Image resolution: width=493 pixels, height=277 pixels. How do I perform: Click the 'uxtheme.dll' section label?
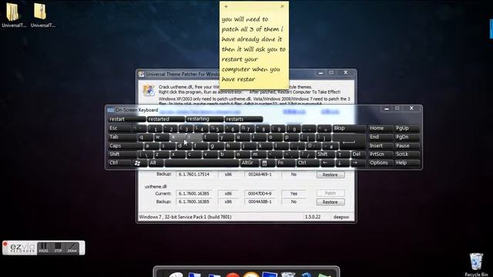[x=156, y=186]
